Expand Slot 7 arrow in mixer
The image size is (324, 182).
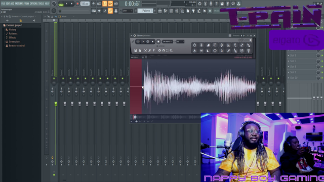point(289,61)
